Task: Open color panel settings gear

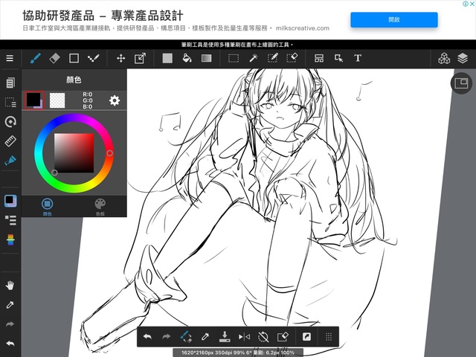Action: (115, 100)
